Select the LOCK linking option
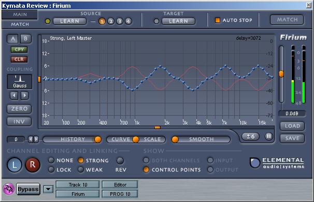Image resolution: width=314 pixels, height=202 pixels. click(51, 169)
